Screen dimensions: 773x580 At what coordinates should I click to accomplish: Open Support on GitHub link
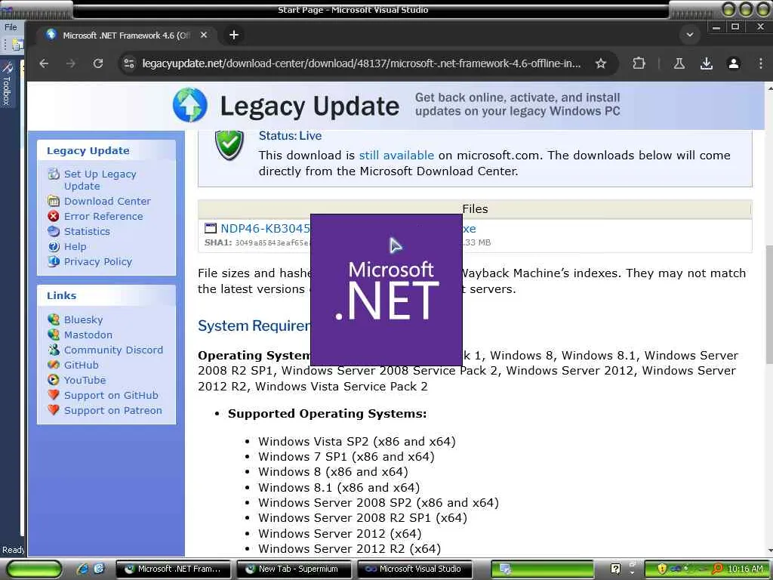pos(111,396)
